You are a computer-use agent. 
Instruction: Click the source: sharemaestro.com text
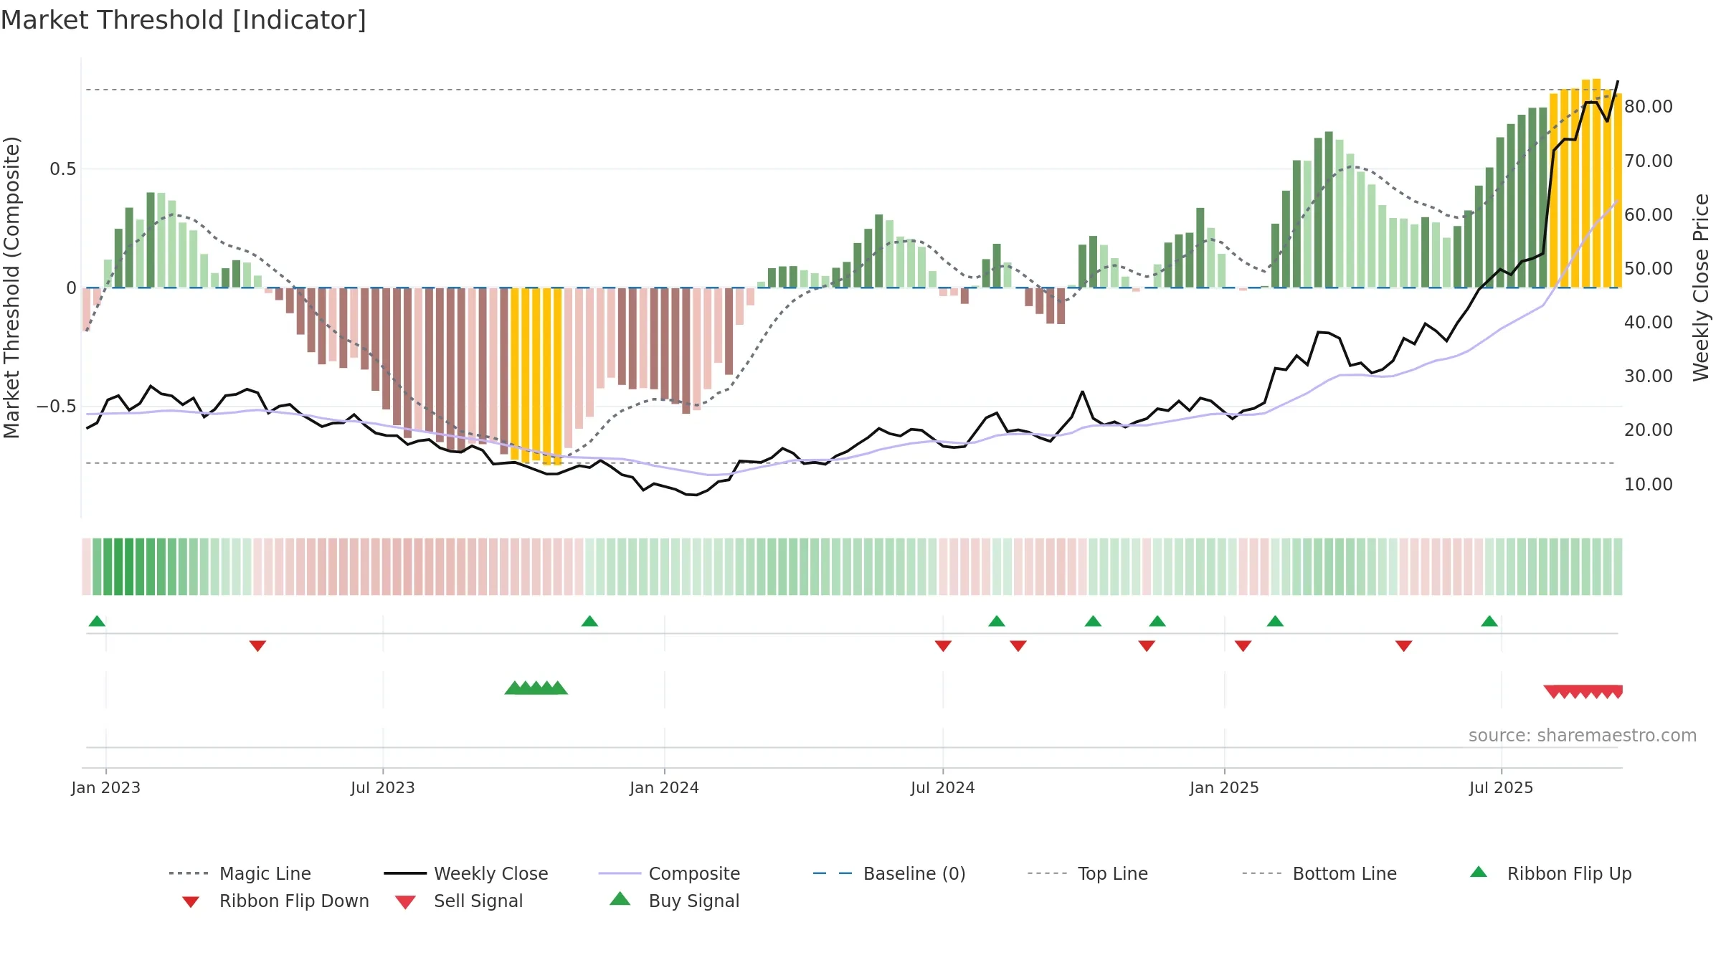coord(1583,736)
